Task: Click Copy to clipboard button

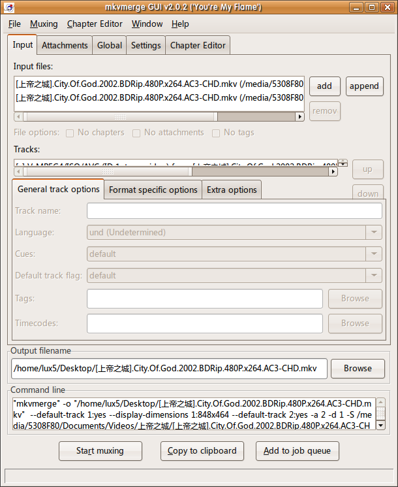Action: click(x=202, y=451)
